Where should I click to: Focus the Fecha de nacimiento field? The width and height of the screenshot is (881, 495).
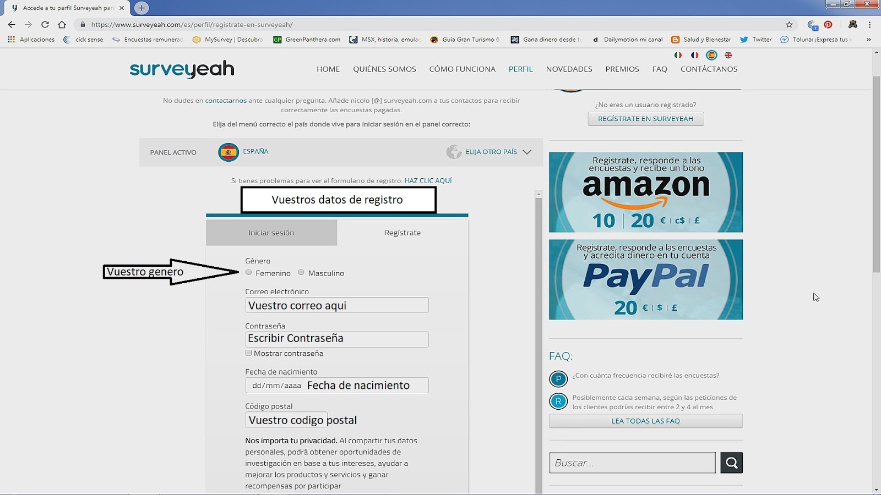click(x=337, y=385)
